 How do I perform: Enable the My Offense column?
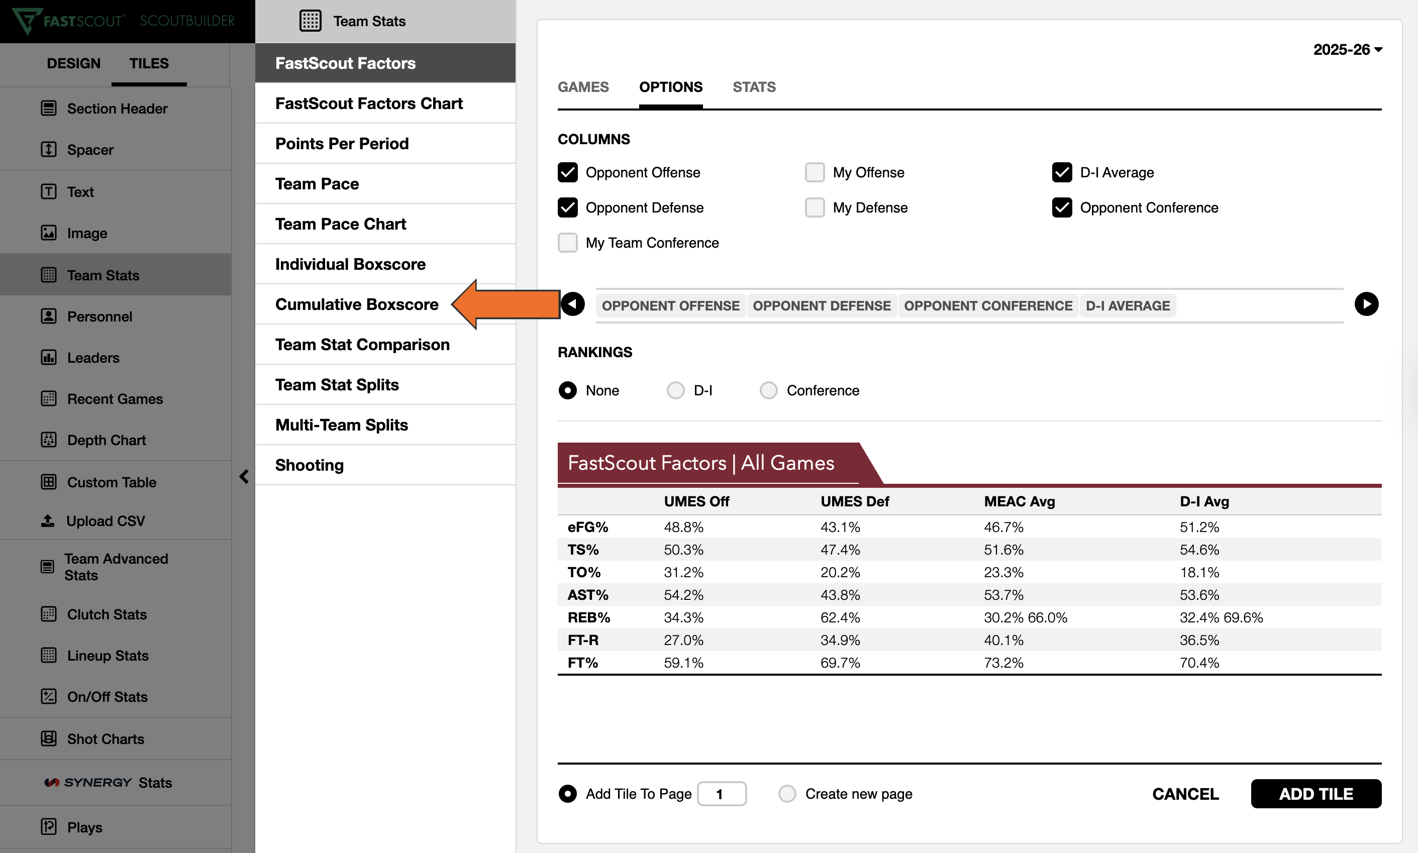pos(815,172)
